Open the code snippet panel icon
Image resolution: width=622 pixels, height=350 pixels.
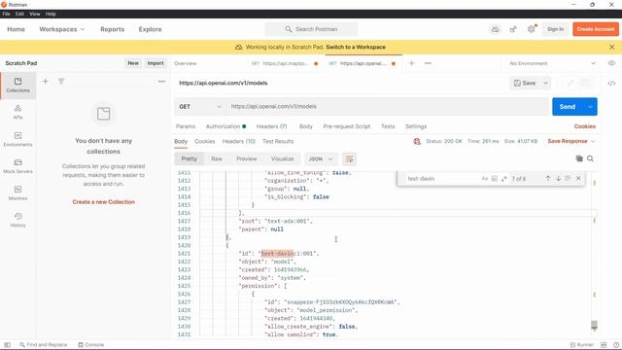click(611, 84)
